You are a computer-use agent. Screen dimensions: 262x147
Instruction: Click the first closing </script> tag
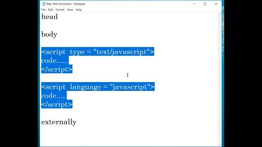[x=57, y=69]
